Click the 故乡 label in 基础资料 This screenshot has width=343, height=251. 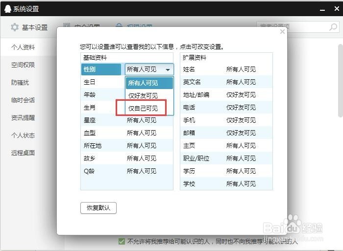click(x=90, y=159)
